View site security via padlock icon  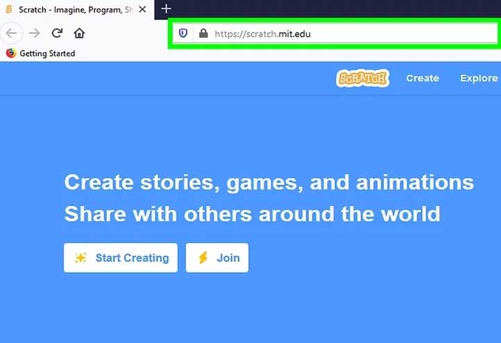click(203, 33)
